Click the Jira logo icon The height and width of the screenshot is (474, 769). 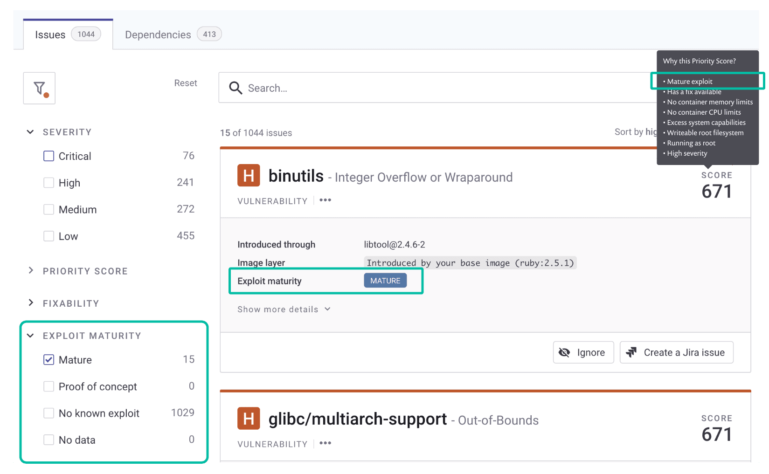point(631,352)
